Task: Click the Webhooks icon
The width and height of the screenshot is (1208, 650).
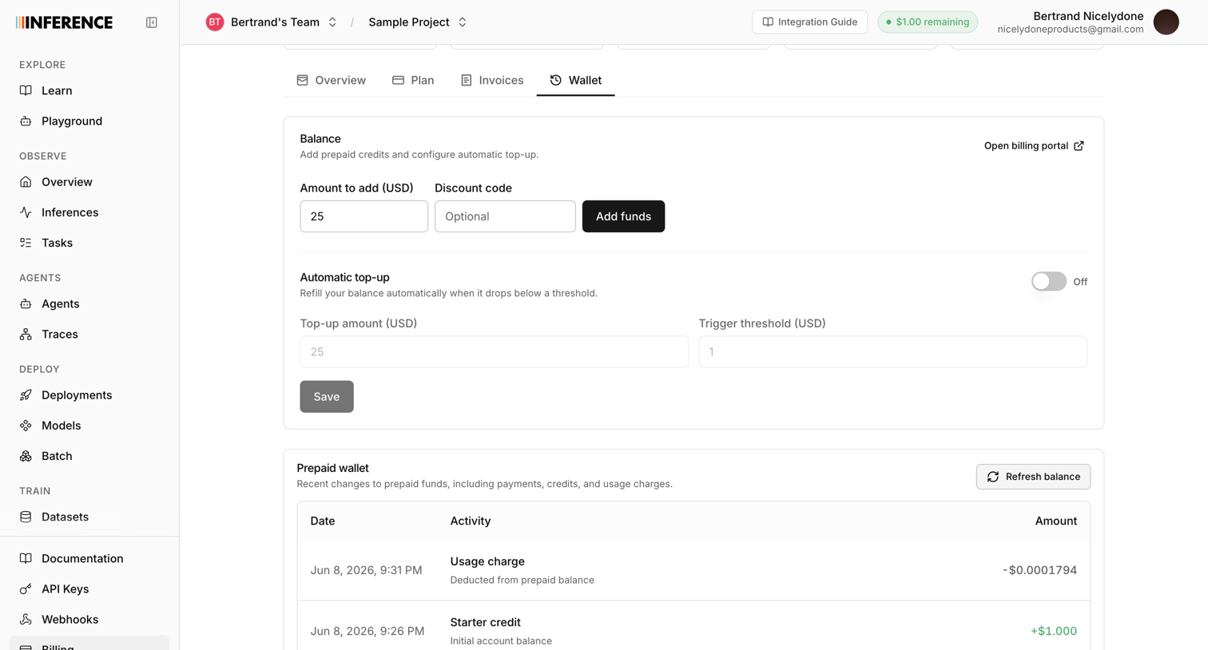Action: point(26,619)
